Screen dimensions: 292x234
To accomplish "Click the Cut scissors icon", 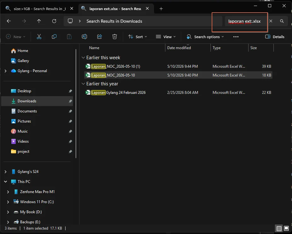I will coord(39,37).
